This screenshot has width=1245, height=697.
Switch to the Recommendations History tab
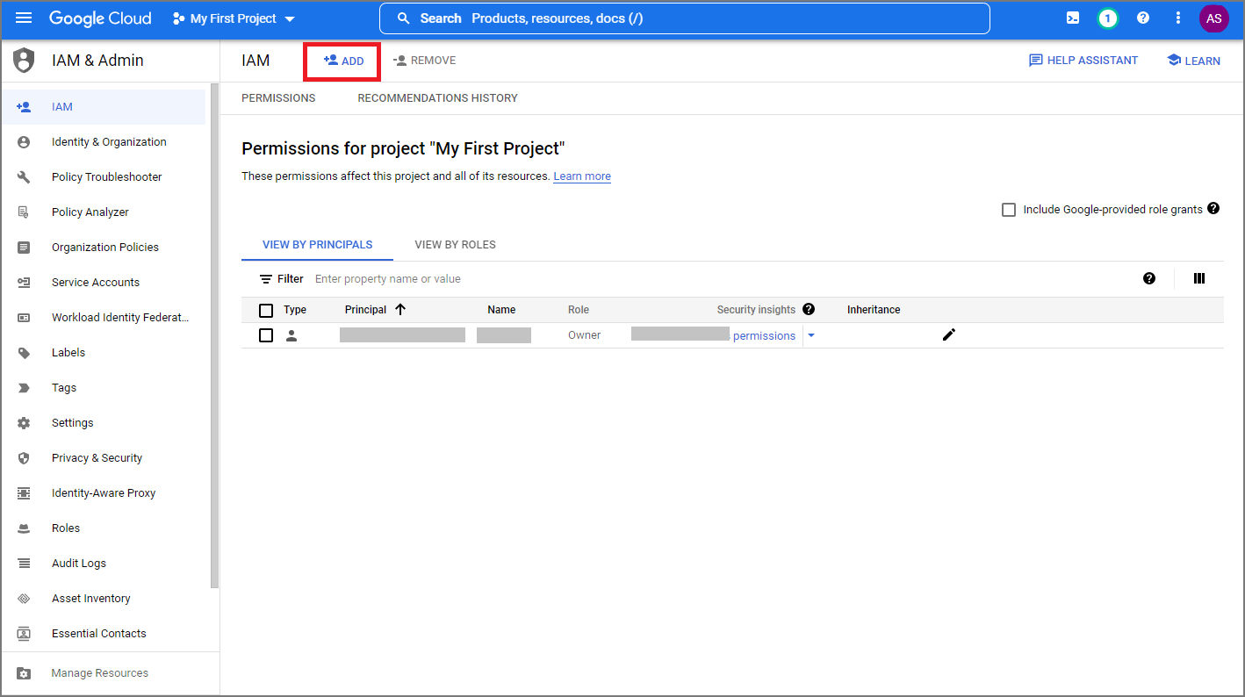click(437, 98)
